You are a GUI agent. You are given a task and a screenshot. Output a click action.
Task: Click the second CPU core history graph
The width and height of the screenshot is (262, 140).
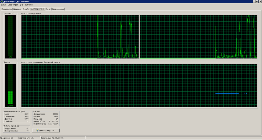198,37
